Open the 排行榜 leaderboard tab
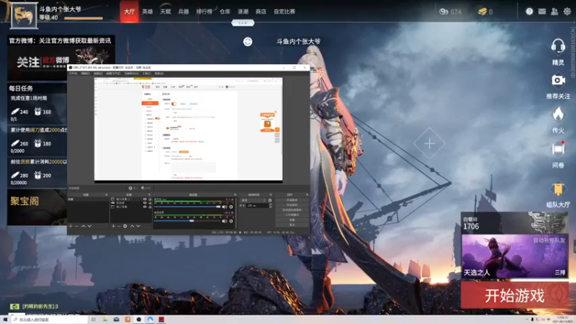 click(x=204, y=12)
